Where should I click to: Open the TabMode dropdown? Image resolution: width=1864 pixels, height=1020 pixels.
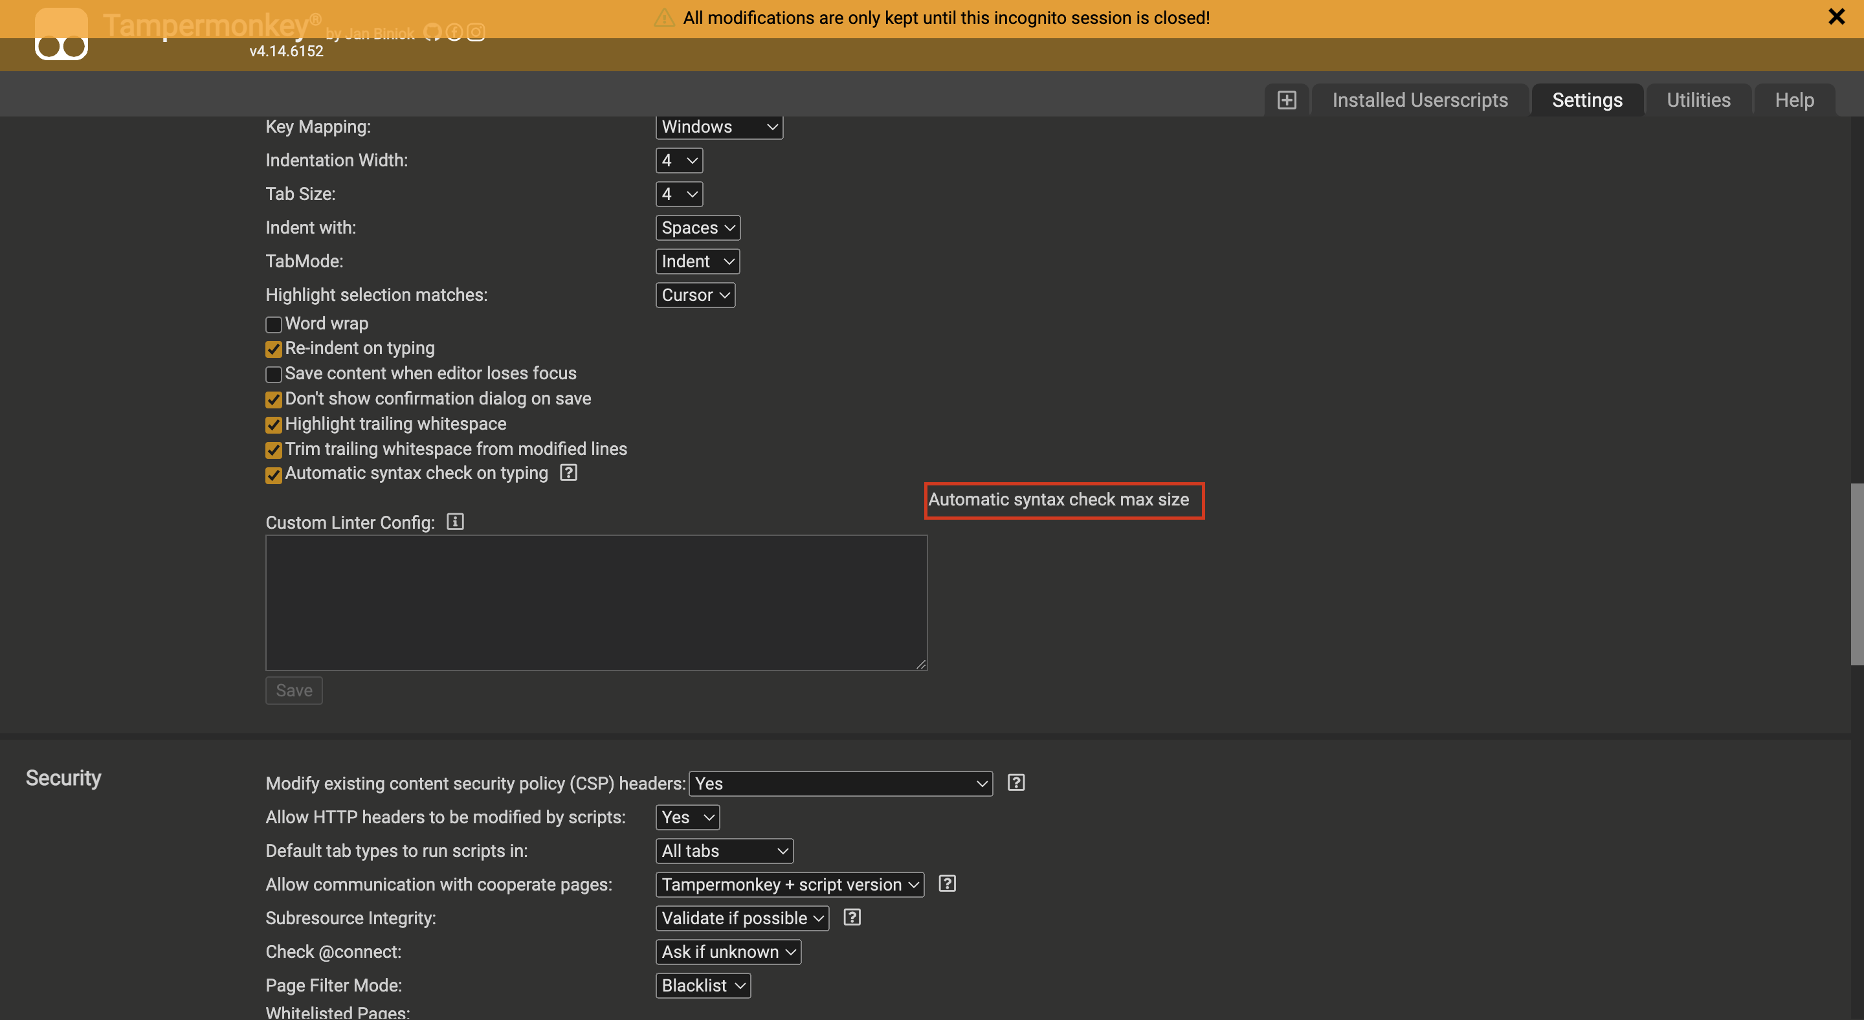[x=698, y=261]
